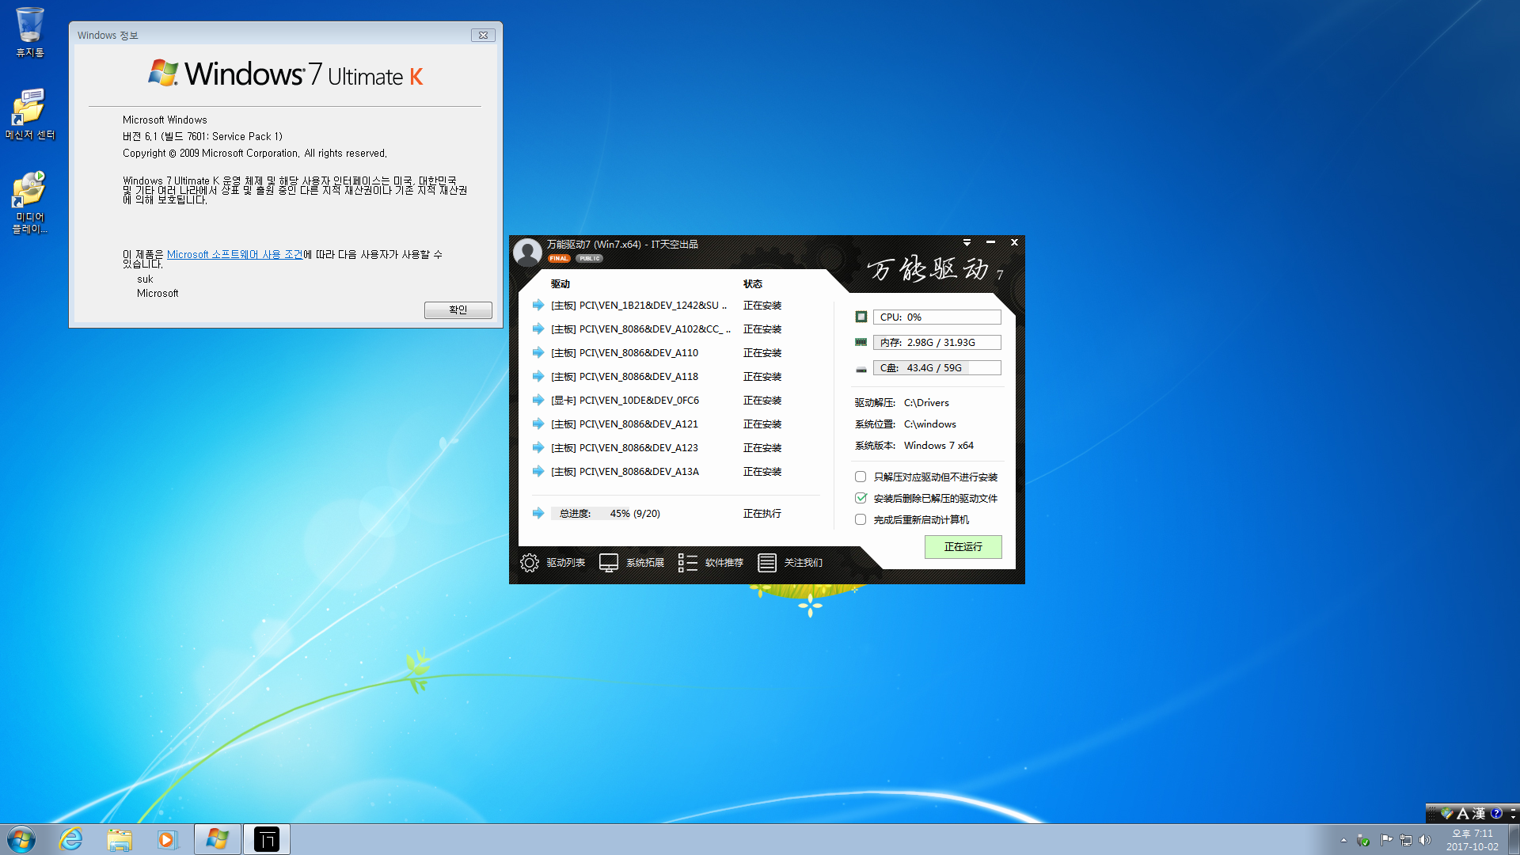Check 只解压对应驱动但不进行安装 option
This screenshot has width=1520, height=855.
(861, 477)
